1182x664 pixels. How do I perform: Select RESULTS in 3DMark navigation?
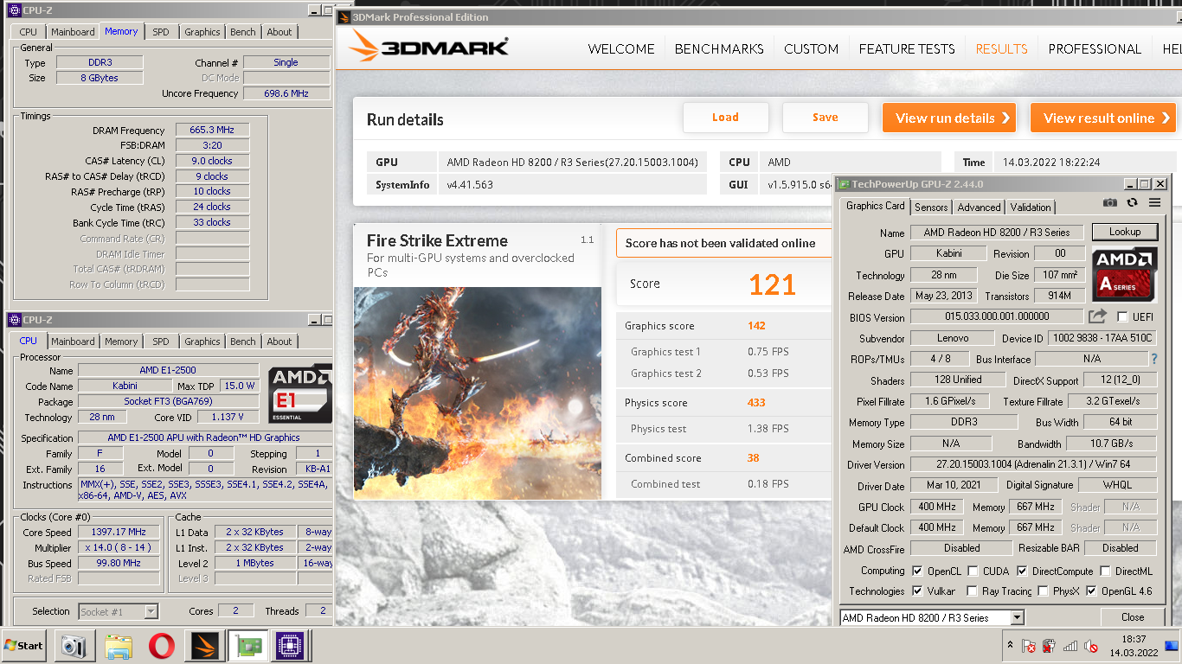pyautogui.click(x=1001, y=49)
